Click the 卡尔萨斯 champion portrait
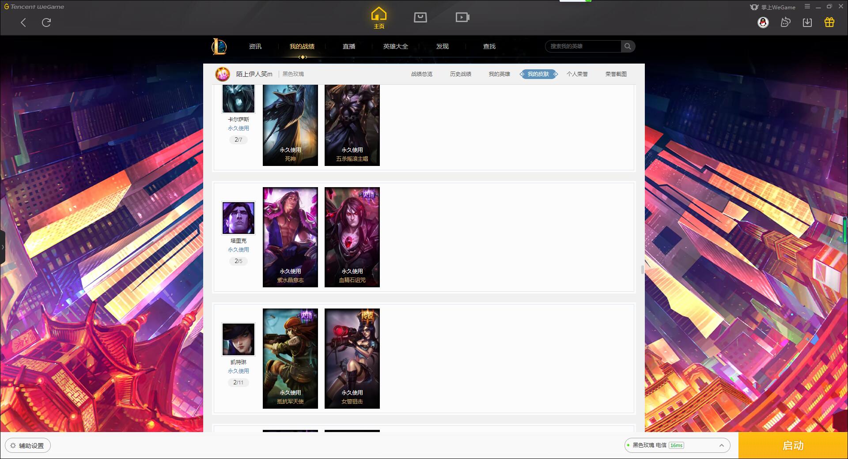 coord(238,99)
